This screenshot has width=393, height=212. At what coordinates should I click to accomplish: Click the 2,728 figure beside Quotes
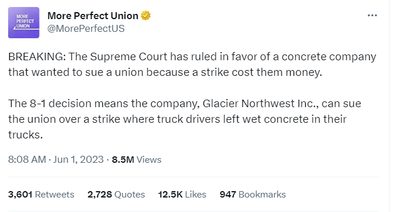99,194
